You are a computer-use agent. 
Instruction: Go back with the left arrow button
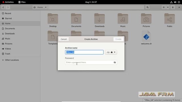3,7
